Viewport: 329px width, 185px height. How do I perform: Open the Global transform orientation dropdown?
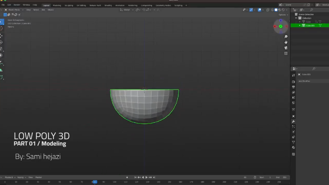127,10
